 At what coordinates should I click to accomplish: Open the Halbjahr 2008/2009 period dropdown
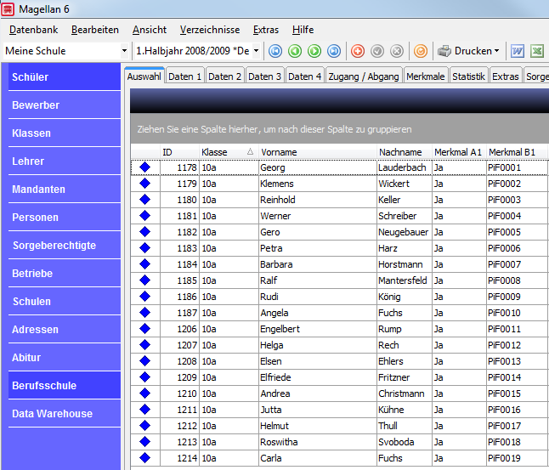click(x=257, y=51)
